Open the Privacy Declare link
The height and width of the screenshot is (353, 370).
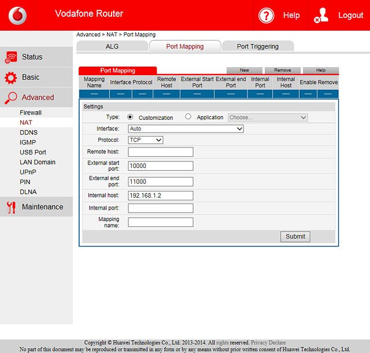pyautogui.click(x=268, y=343)
